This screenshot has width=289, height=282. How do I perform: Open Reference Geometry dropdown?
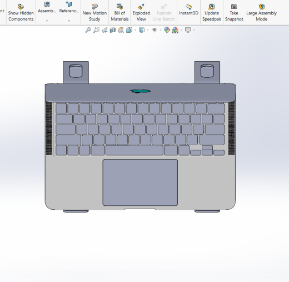tap(69, 21)
